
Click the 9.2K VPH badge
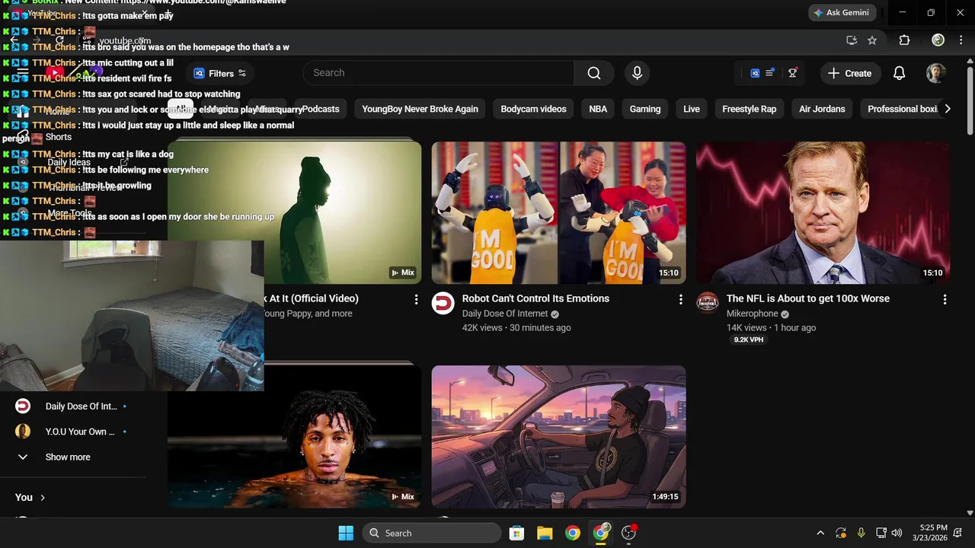pos(749,340)
